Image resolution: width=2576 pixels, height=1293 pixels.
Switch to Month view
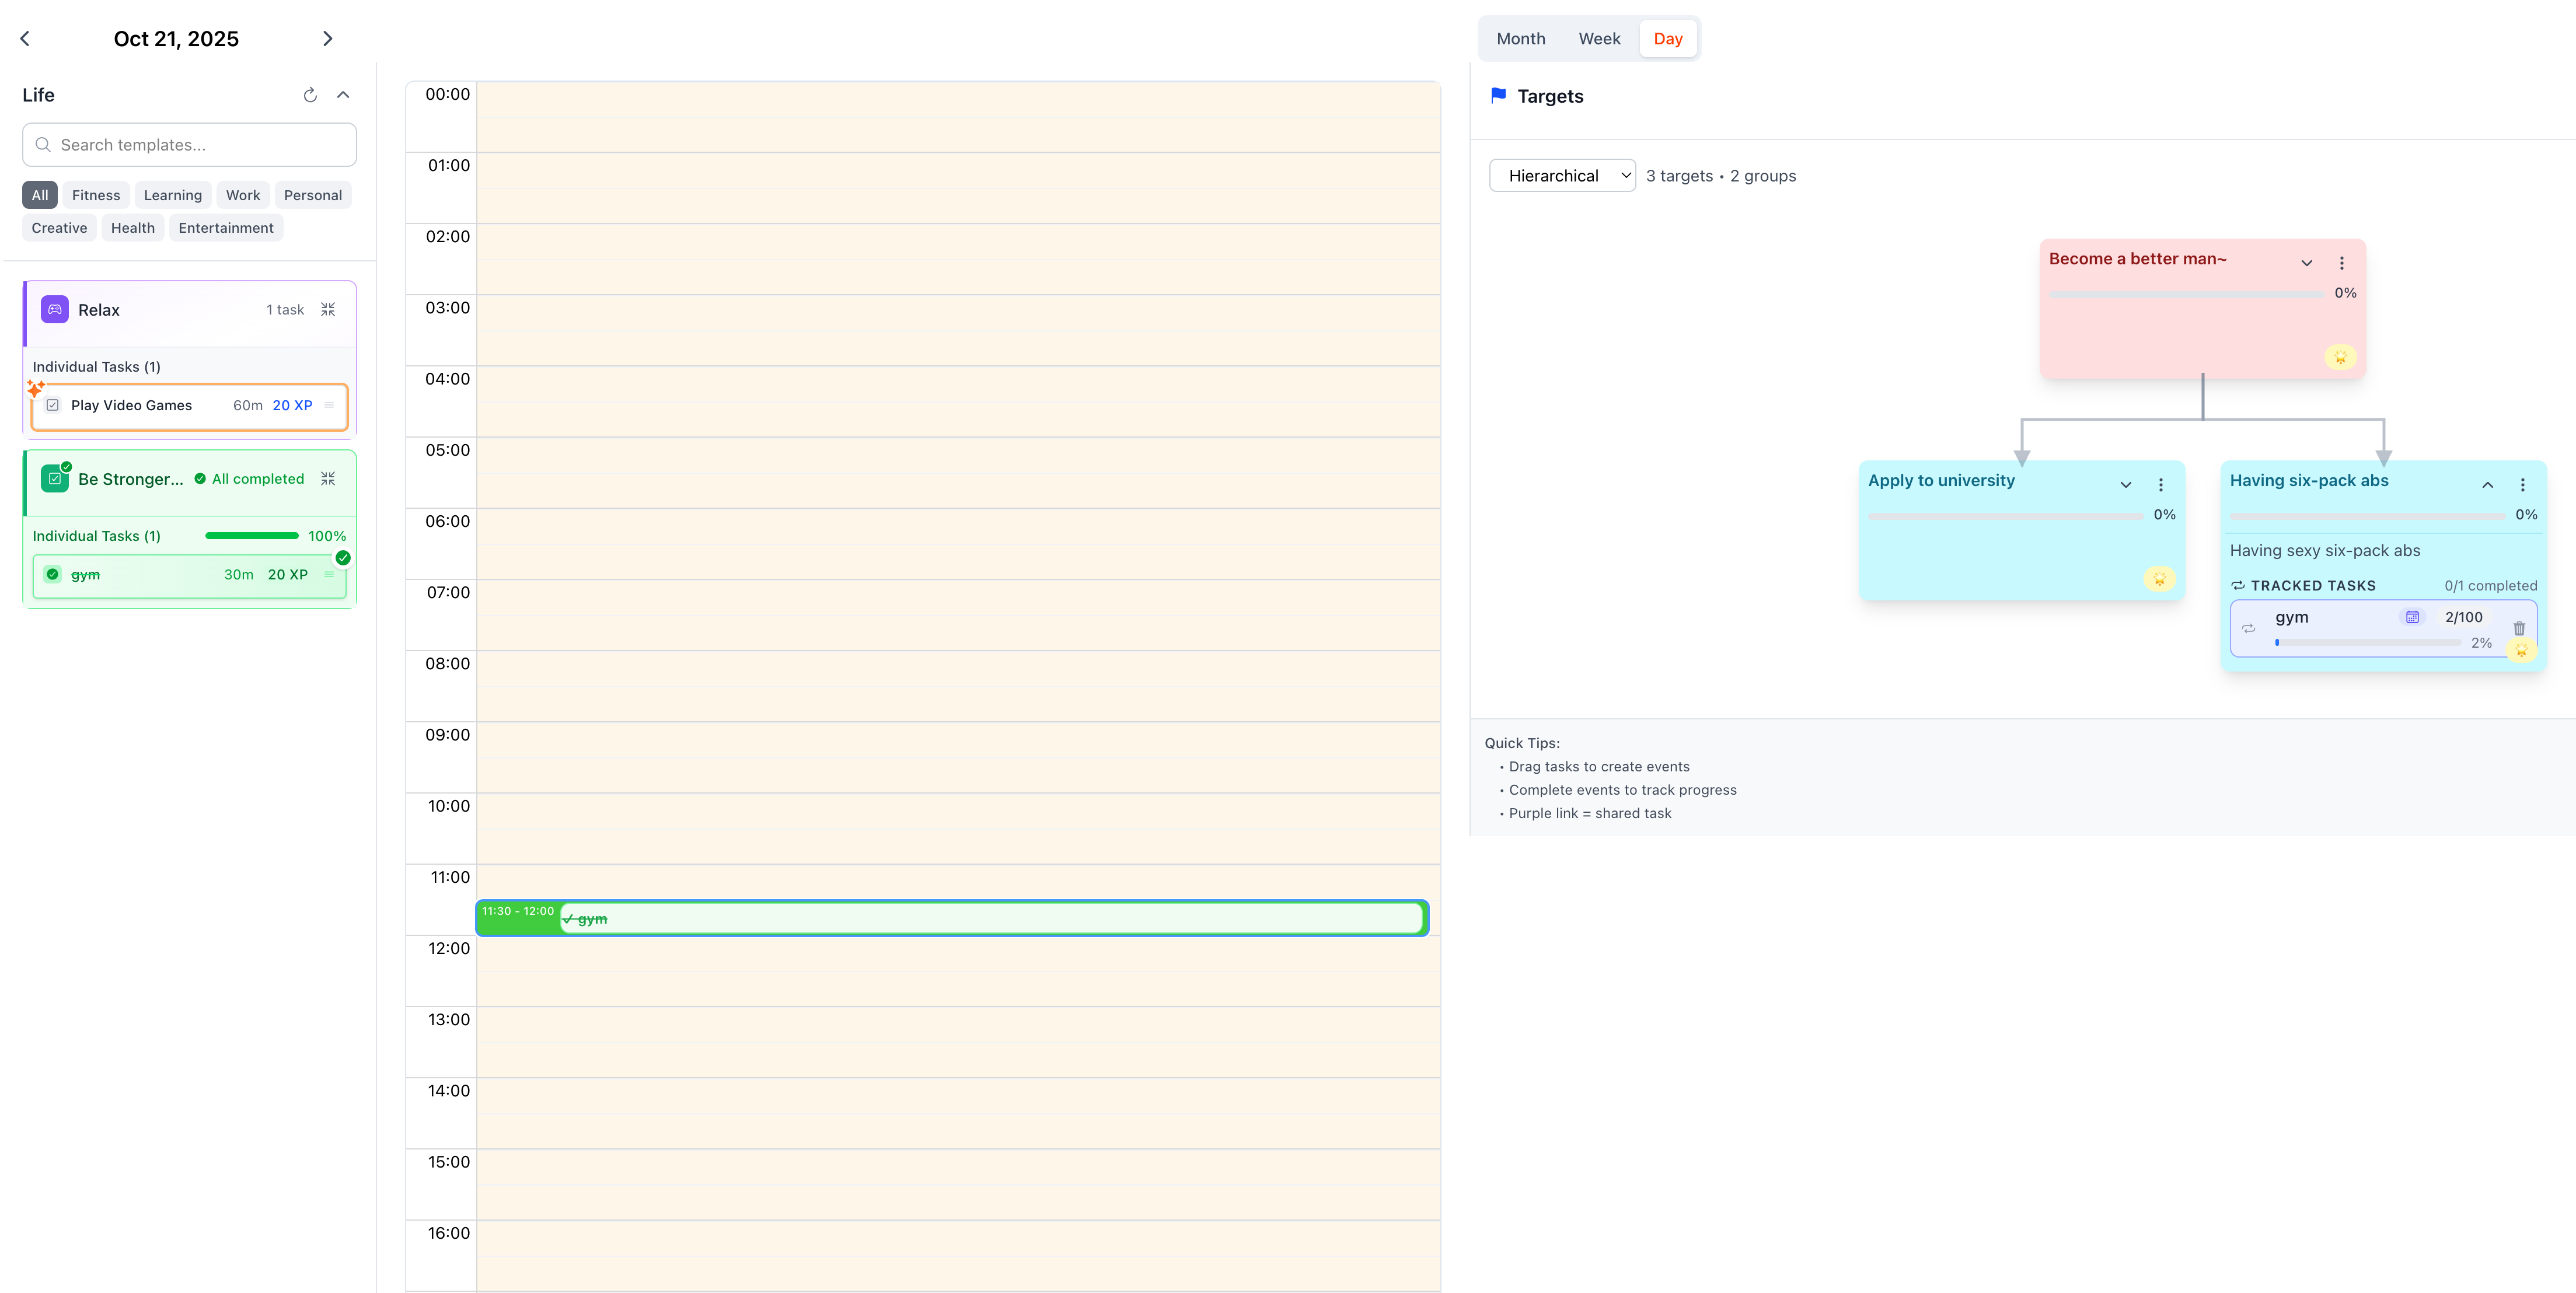point(1520,39)
